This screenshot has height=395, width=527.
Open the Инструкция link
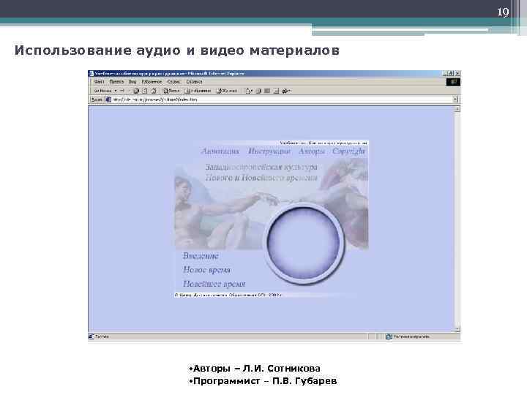(x=269, y=151)
